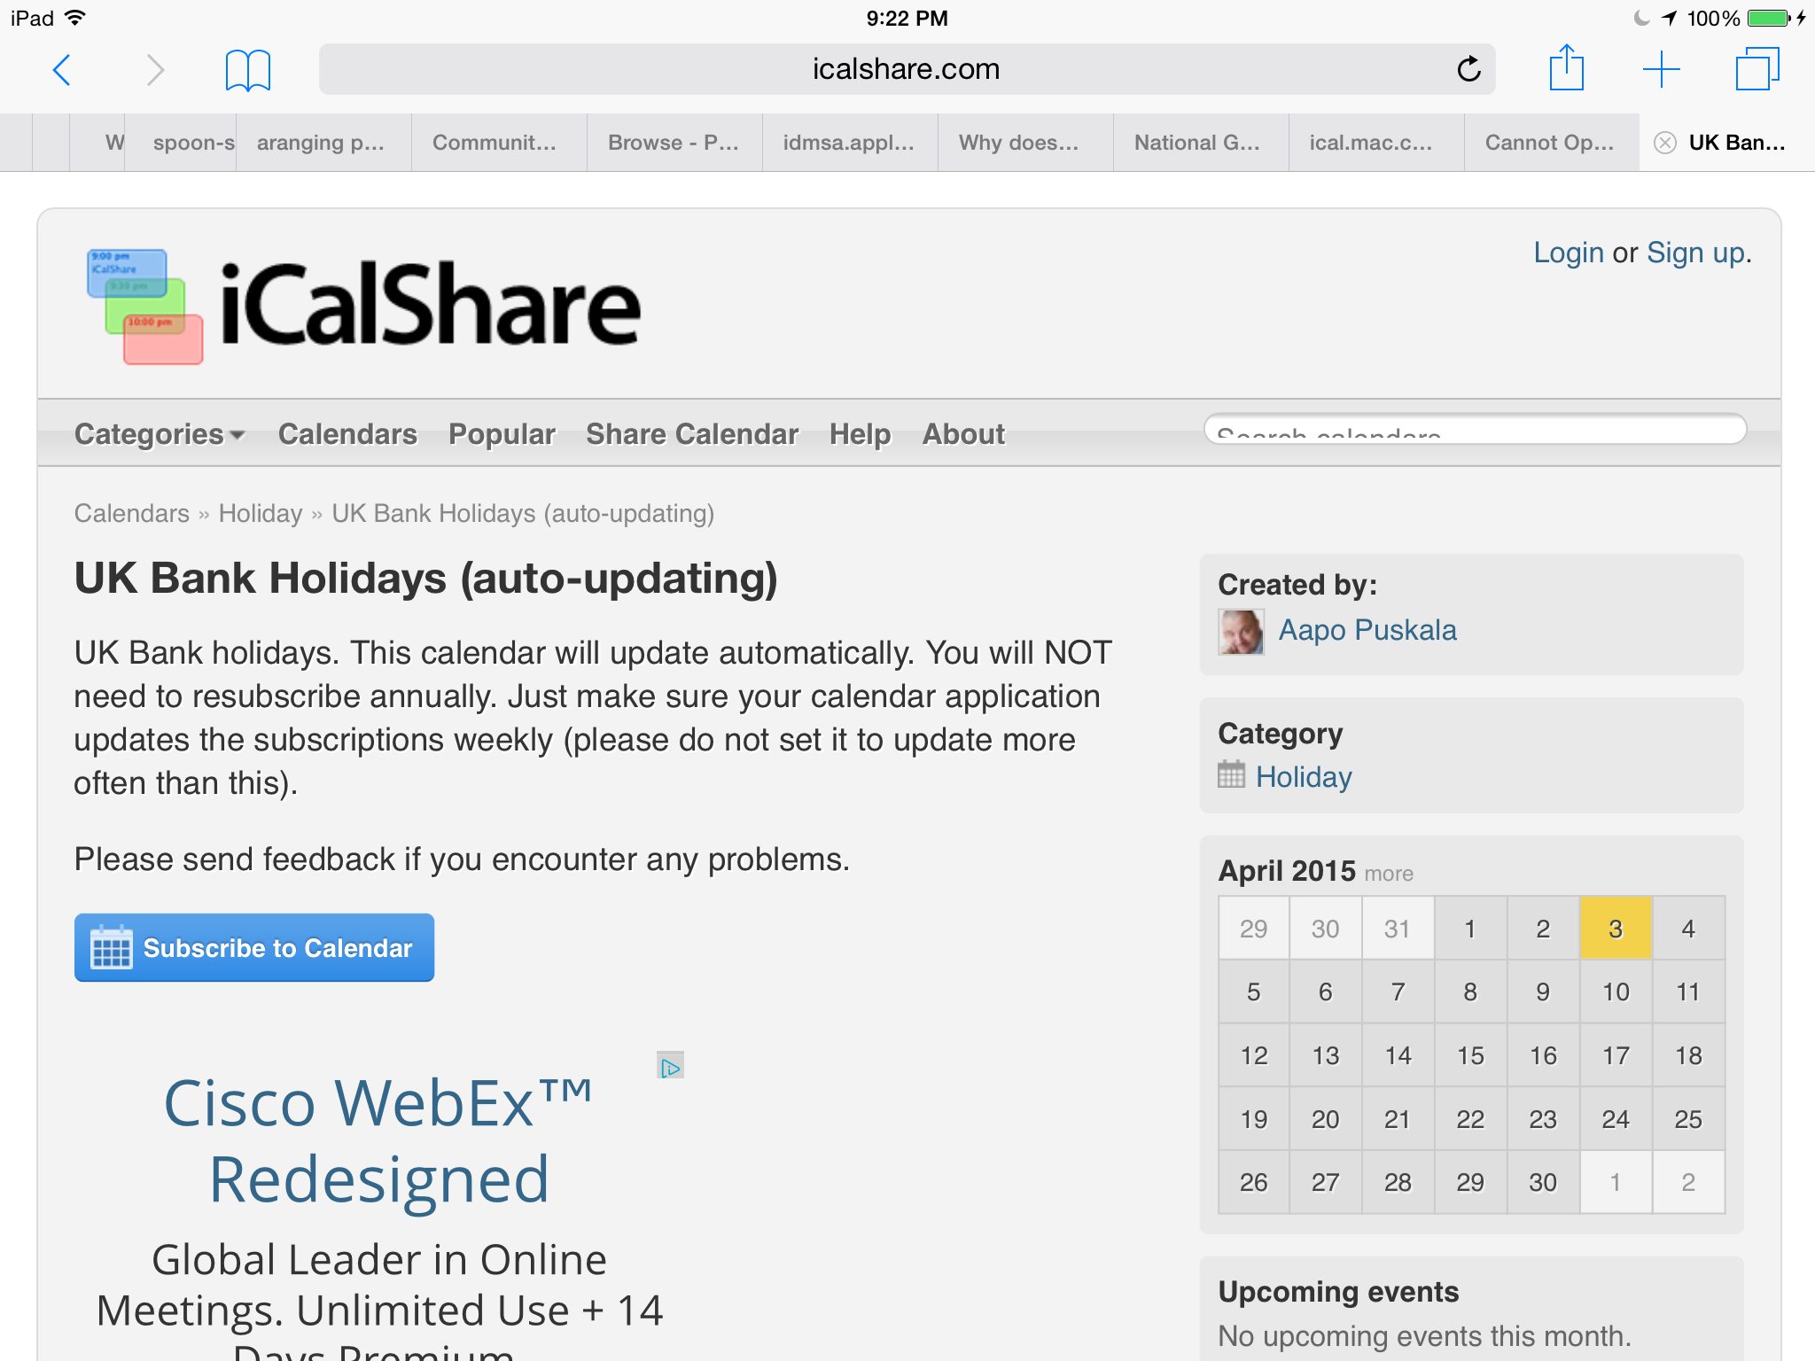Tap the Safari back arrow

[62, 69]
